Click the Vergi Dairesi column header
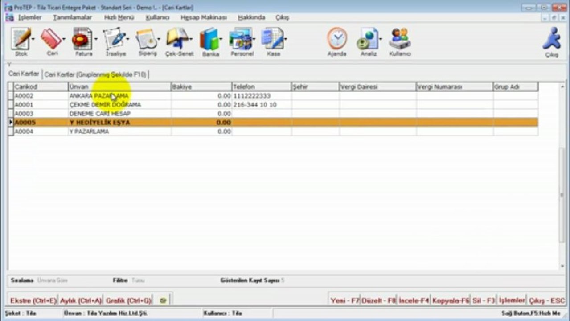The image size is (570, 321). tap(378, 87)
